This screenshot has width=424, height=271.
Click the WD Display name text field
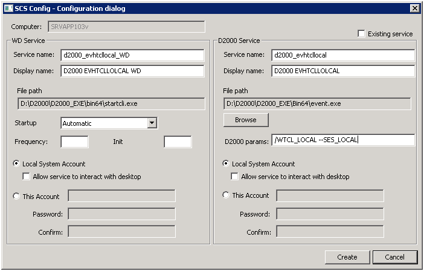[133, 71]
